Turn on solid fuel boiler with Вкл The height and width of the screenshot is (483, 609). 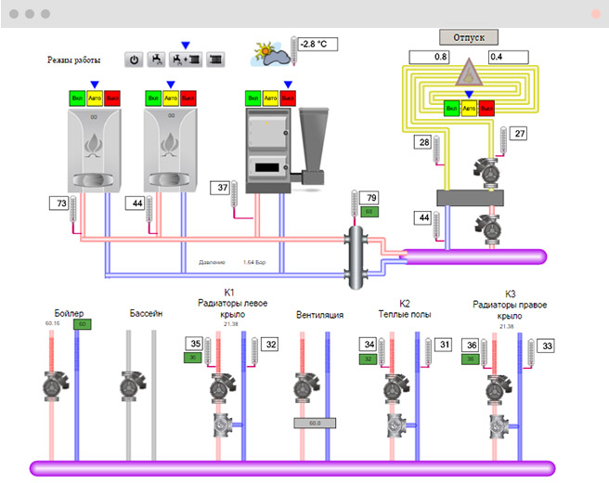point(253,98)
